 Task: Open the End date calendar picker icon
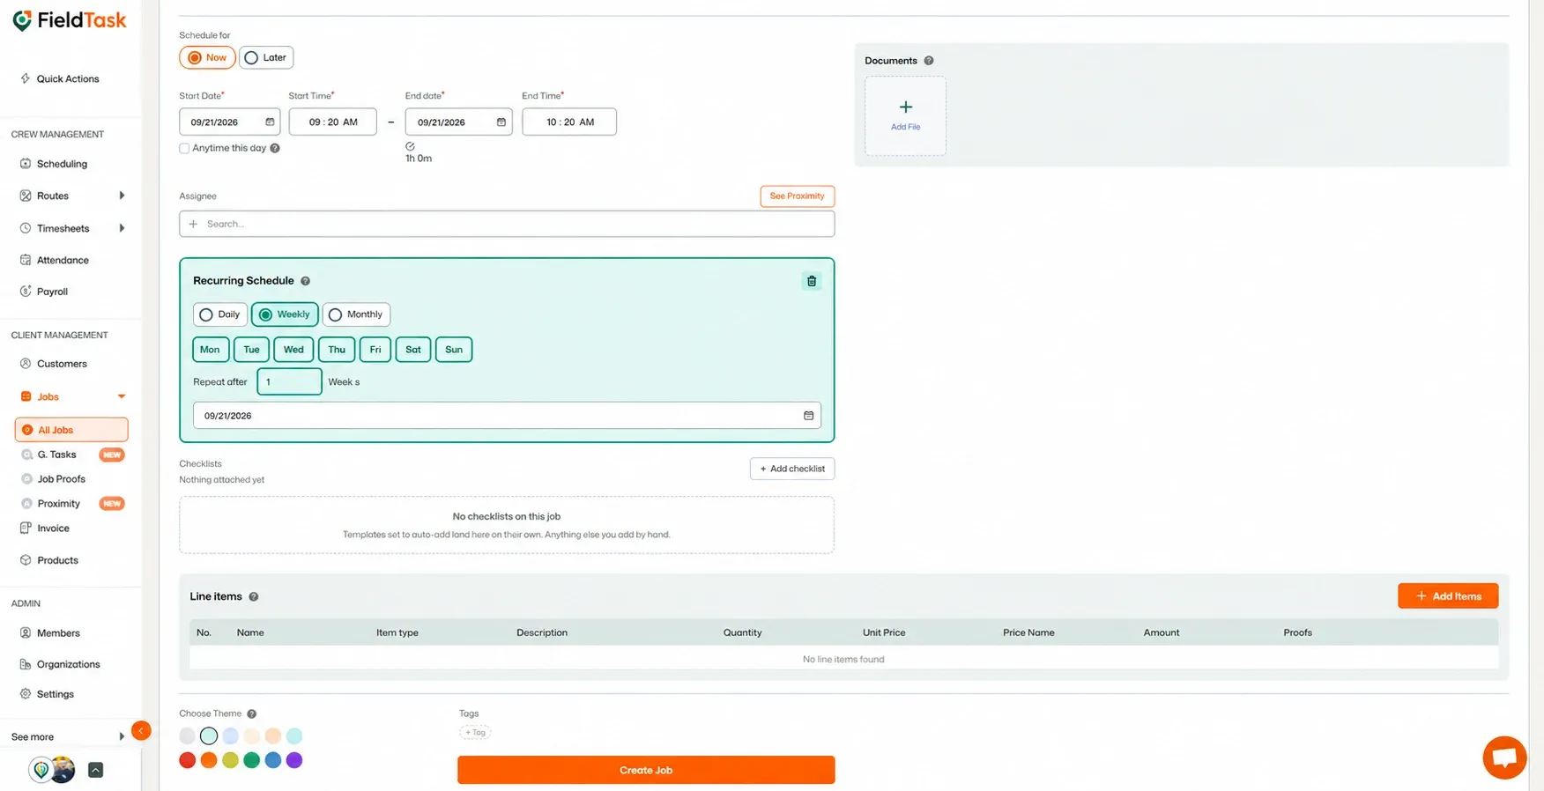coord(501,122)
